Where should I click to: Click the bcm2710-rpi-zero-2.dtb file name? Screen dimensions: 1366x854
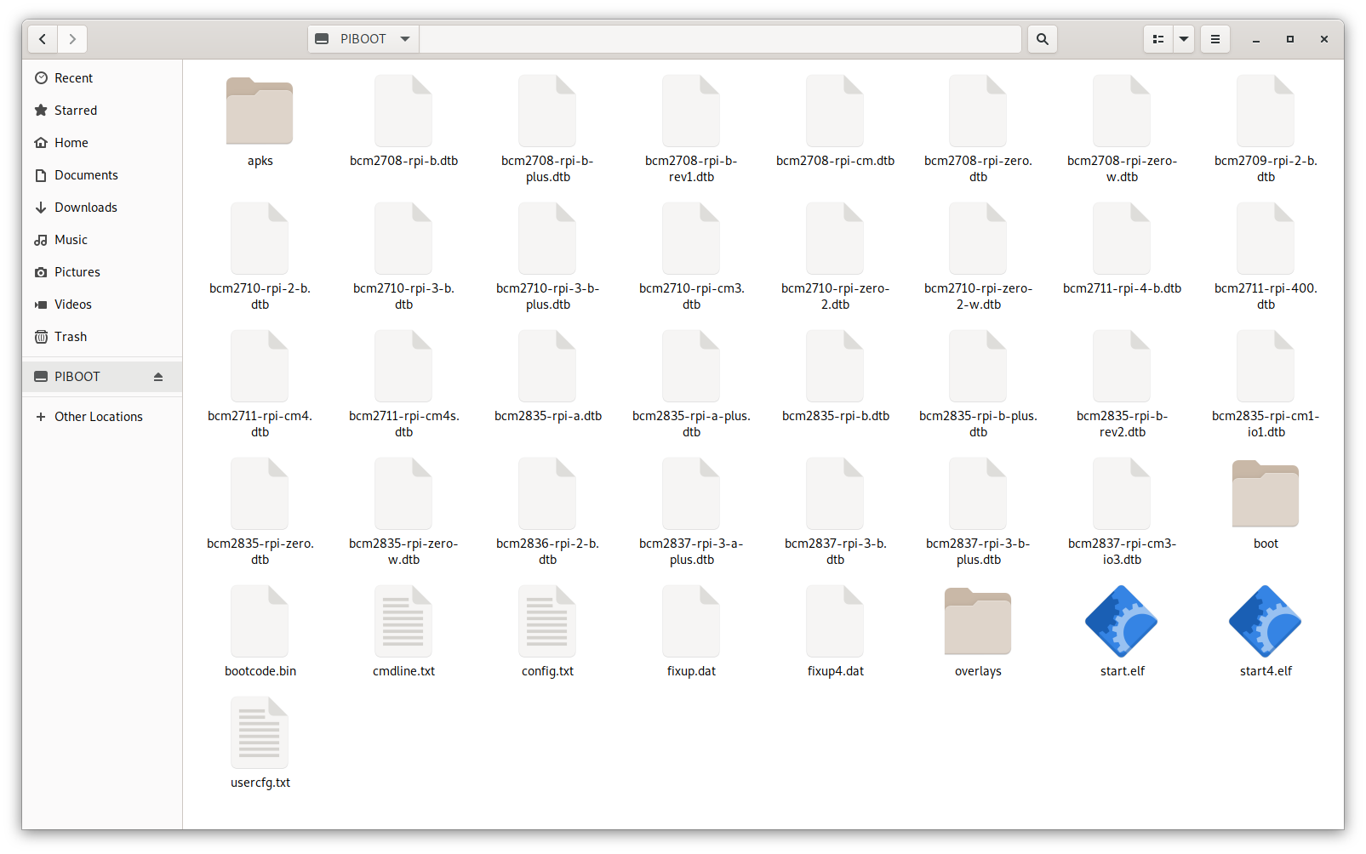pyautogui.click(x=835, y=297)
